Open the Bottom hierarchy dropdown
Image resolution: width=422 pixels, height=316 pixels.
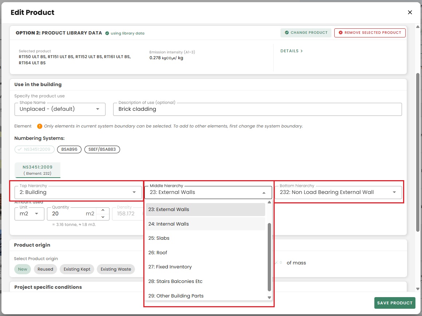(338, 192)
